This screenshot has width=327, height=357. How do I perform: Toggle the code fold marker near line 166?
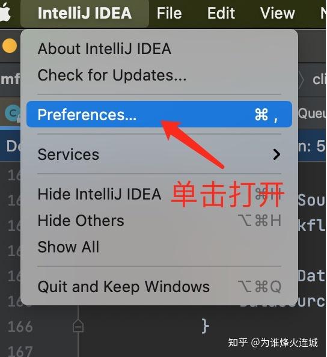pos(78,326)
